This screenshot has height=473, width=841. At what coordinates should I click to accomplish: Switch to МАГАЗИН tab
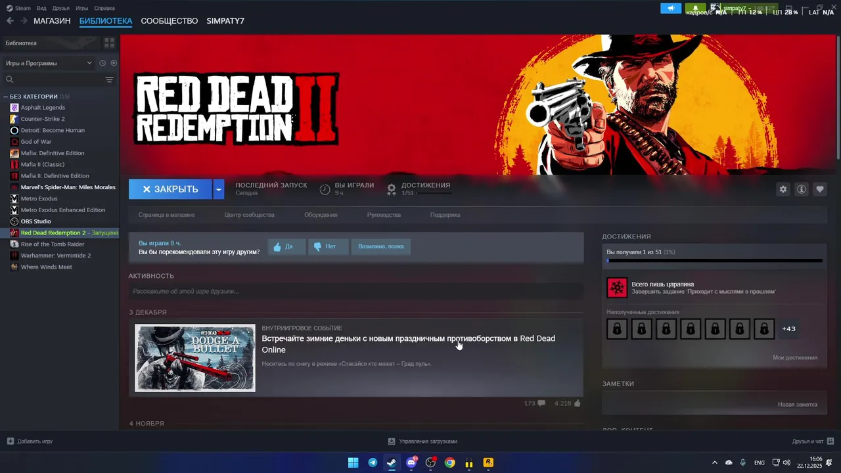(52, 21)
